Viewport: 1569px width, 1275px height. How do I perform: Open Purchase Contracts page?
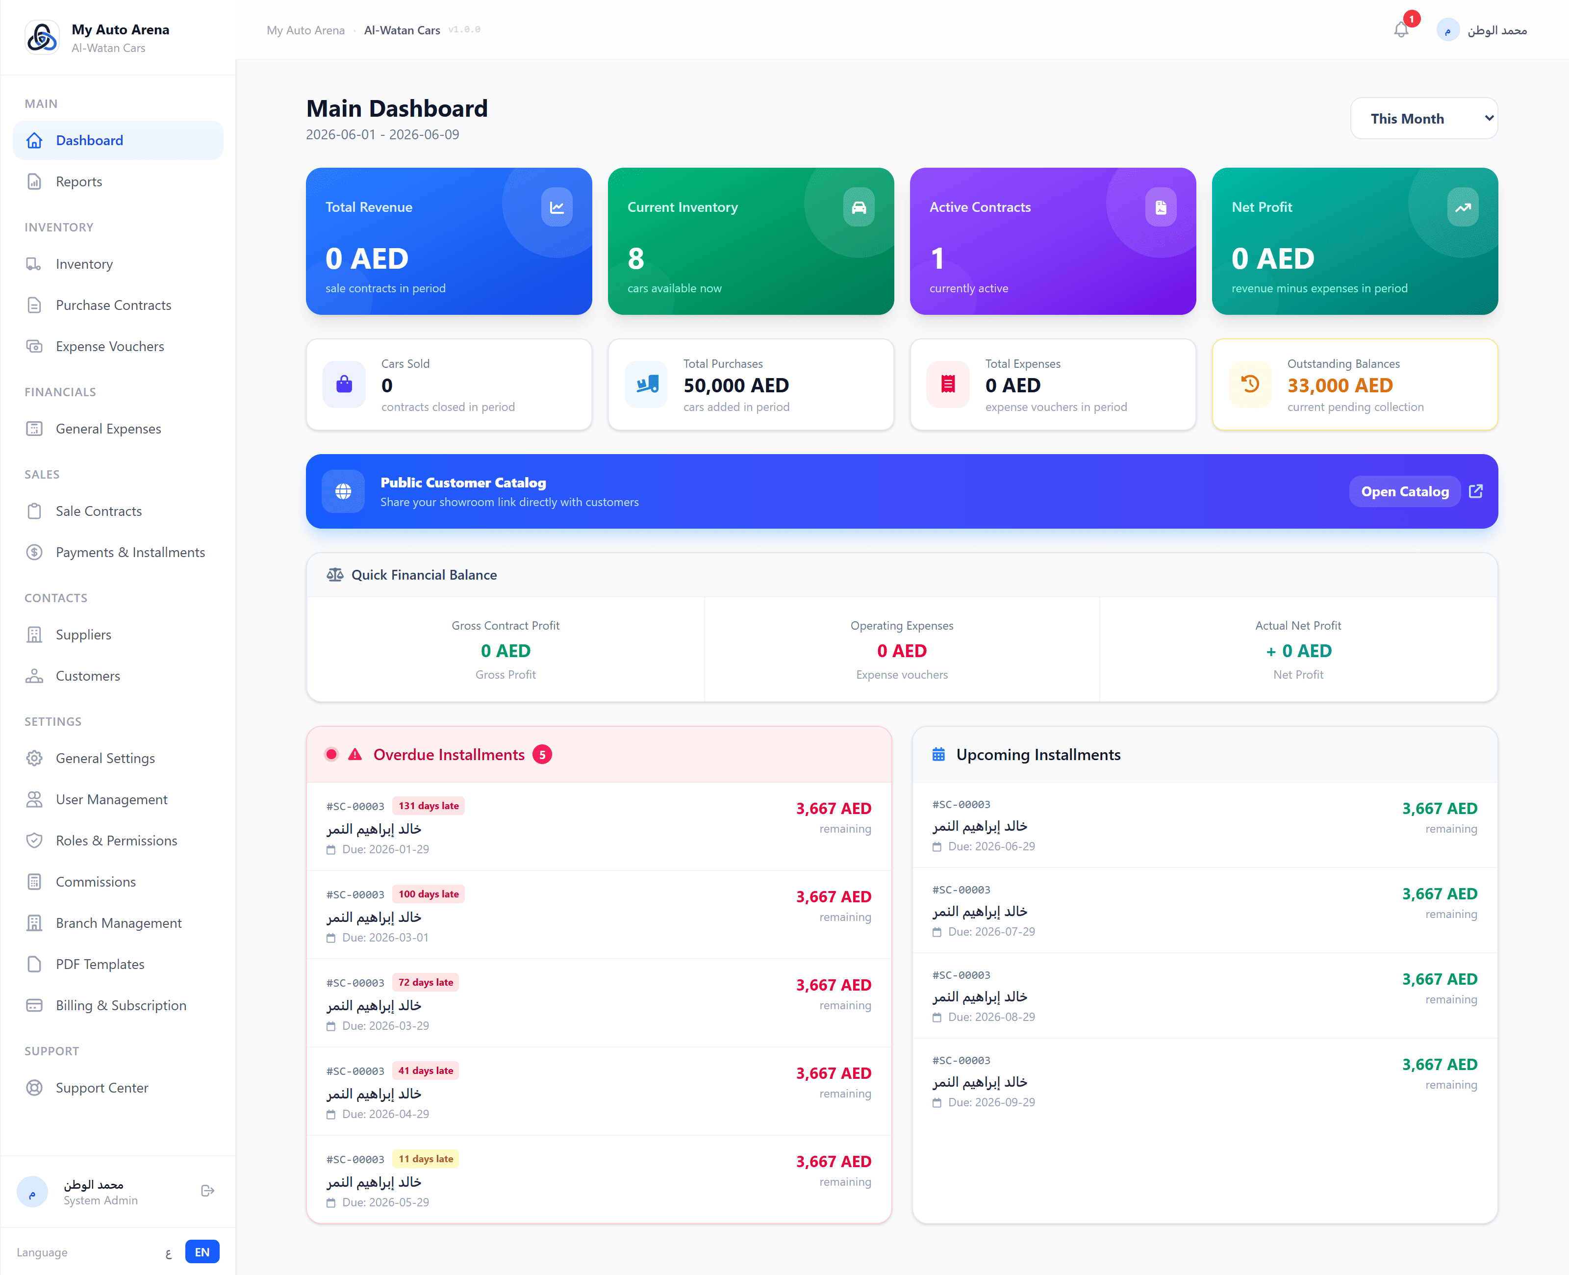pyautogui.click(x=118, y=305)
